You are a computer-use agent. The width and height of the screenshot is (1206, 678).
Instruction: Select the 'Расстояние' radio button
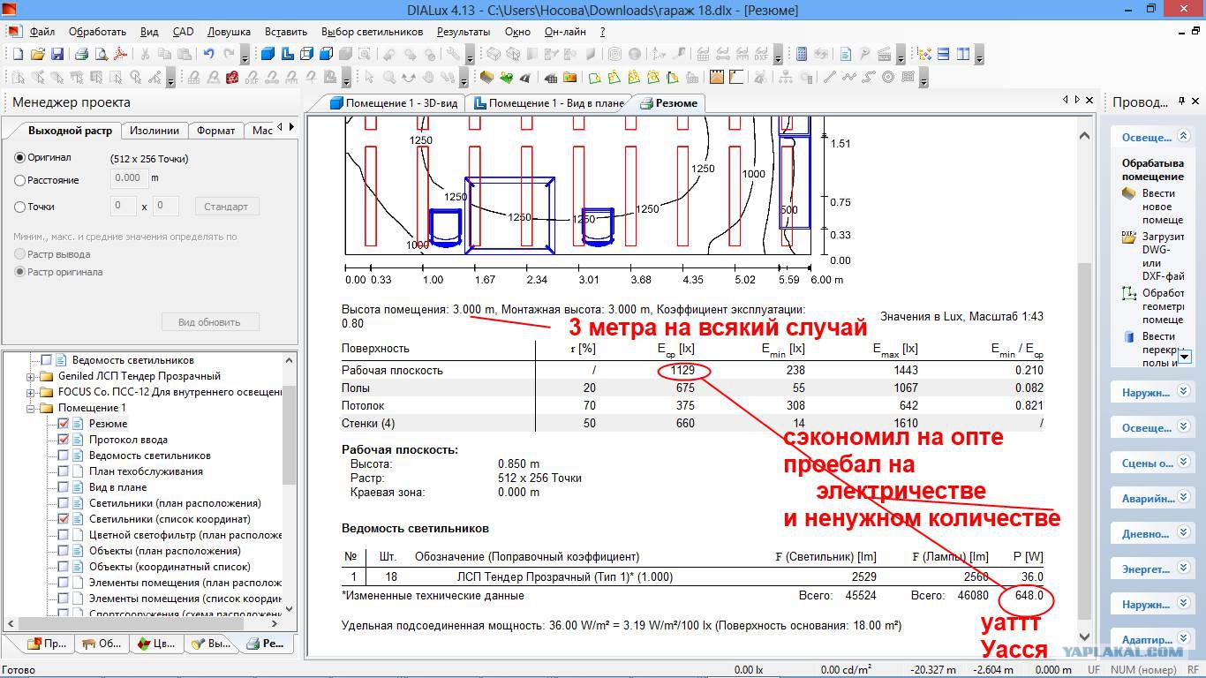(x=20, y=180)
